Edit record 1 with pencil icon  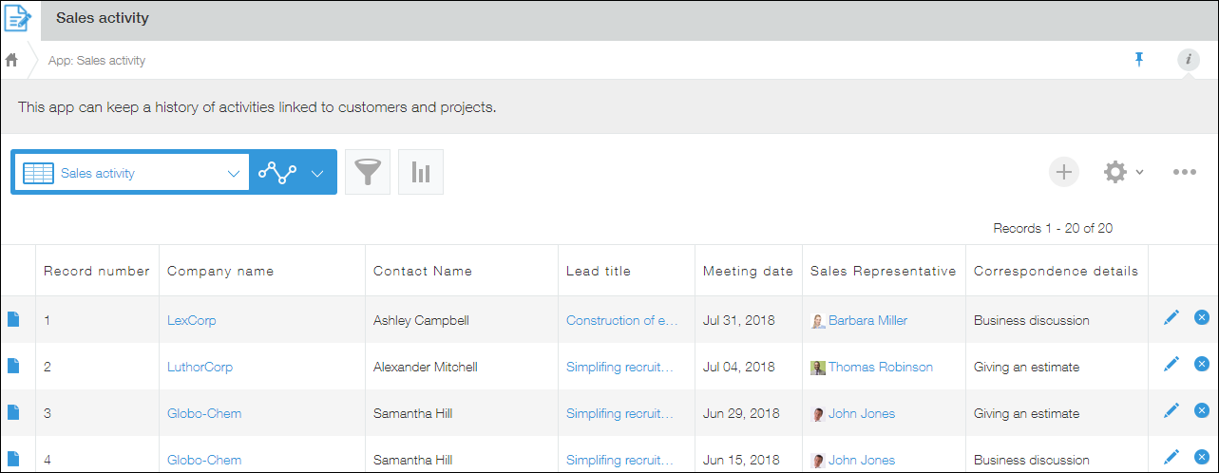pos(1171,317)
